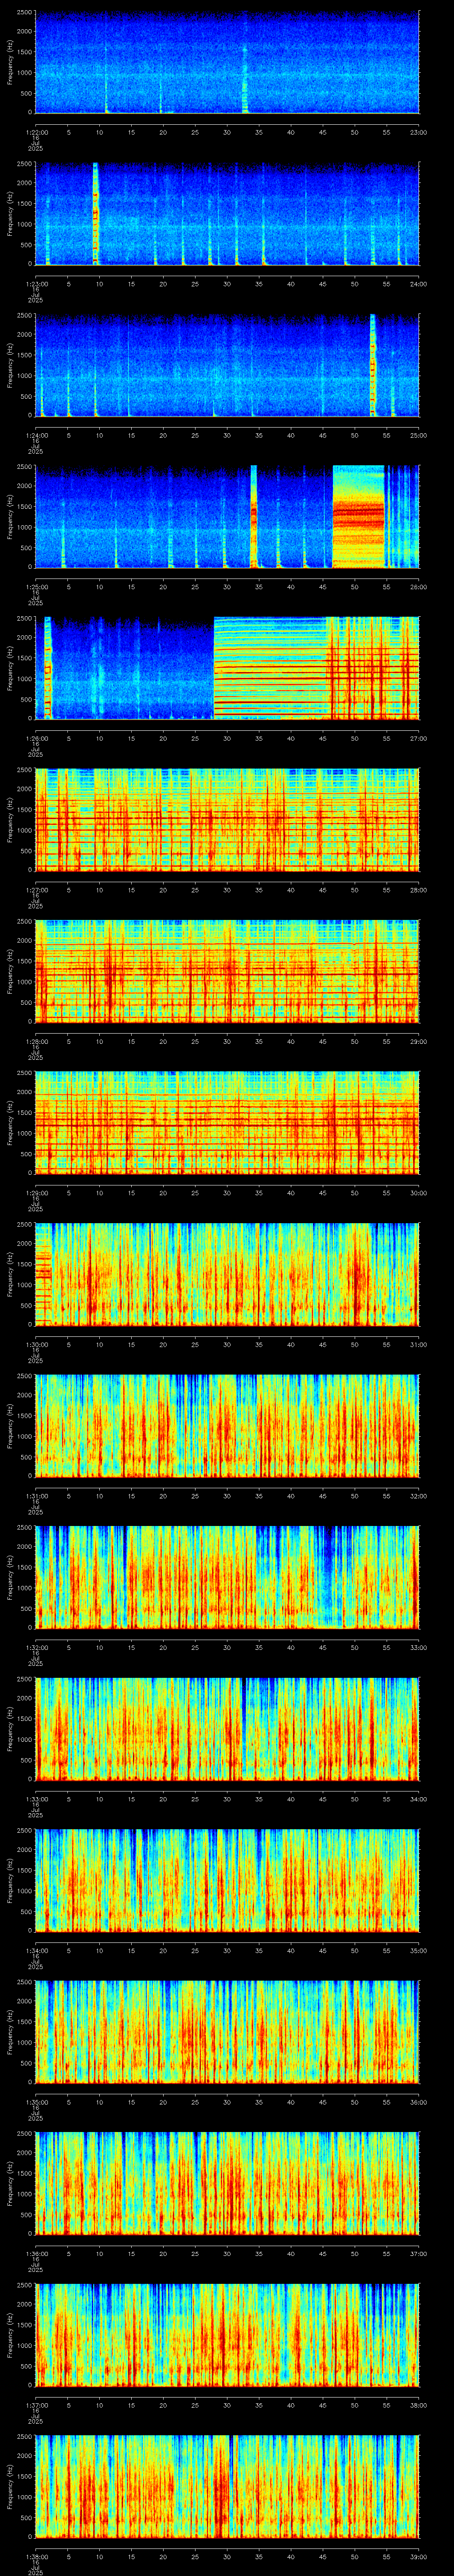Screen dimensions: 454x2576
Task: Click the red burst near 9 s in 1:23:00 panel
Action: (x=96, y=214)
